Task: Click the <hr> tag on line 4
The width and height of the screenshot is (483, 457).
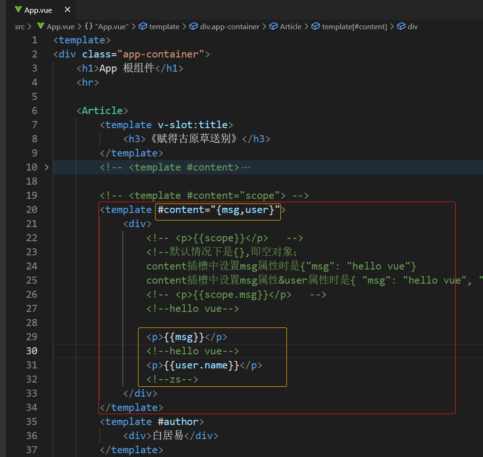Action: pos(88,82)
